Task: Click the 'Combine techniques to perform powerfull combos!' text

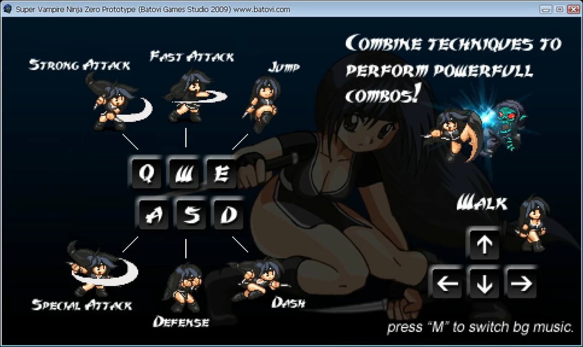Action: (453, 69)
